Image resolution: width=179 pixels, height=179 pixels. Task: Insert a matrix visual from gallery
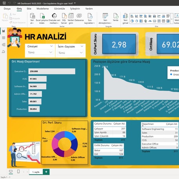point(168,21)
